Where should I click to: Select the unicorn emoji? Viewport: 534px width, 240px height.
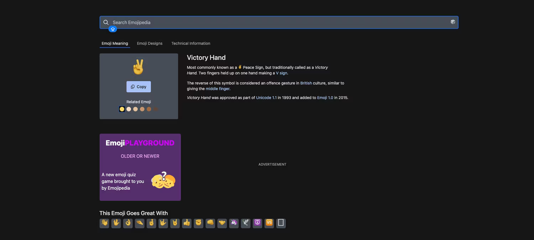point(234,223)
